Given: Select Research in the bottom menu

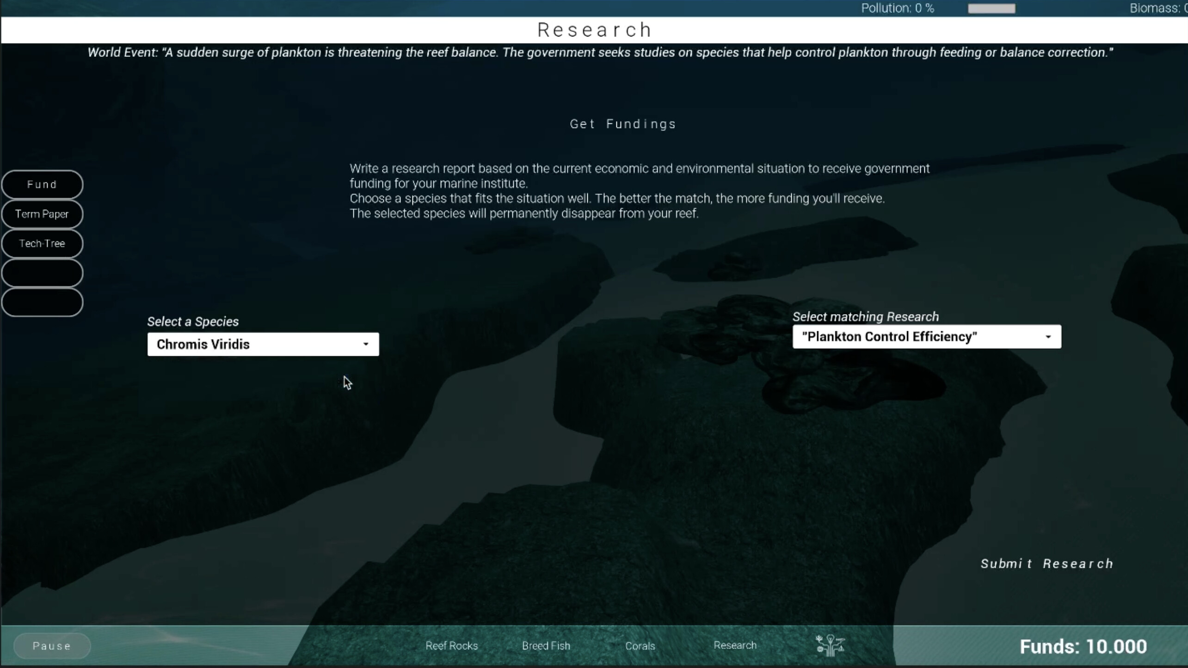Looking at the screenshot, I should click(x=735, y=645).
